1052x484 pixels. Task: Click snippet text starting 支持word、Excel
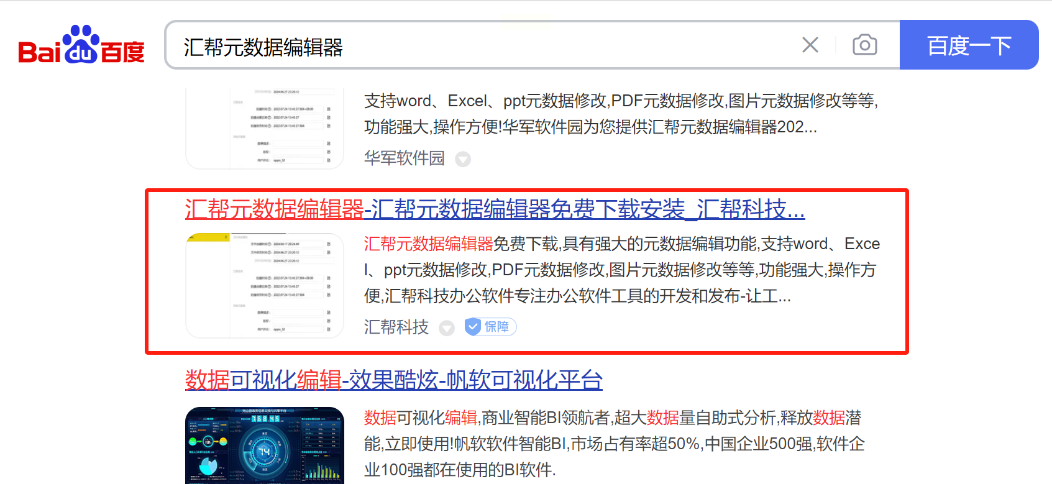(621, 114)
